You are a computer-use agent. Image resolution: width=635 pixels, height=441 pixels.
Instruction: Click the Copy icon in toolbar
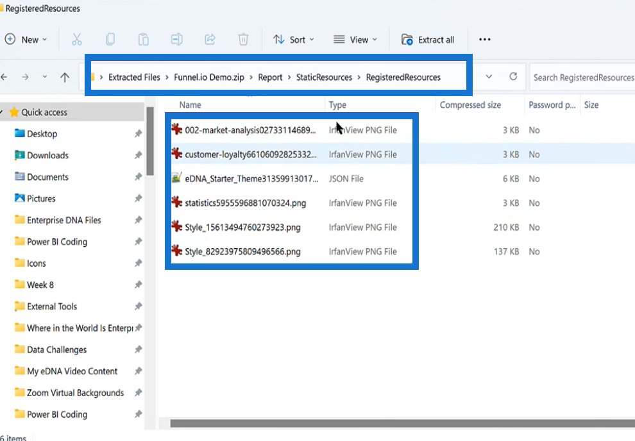point(110,39)
